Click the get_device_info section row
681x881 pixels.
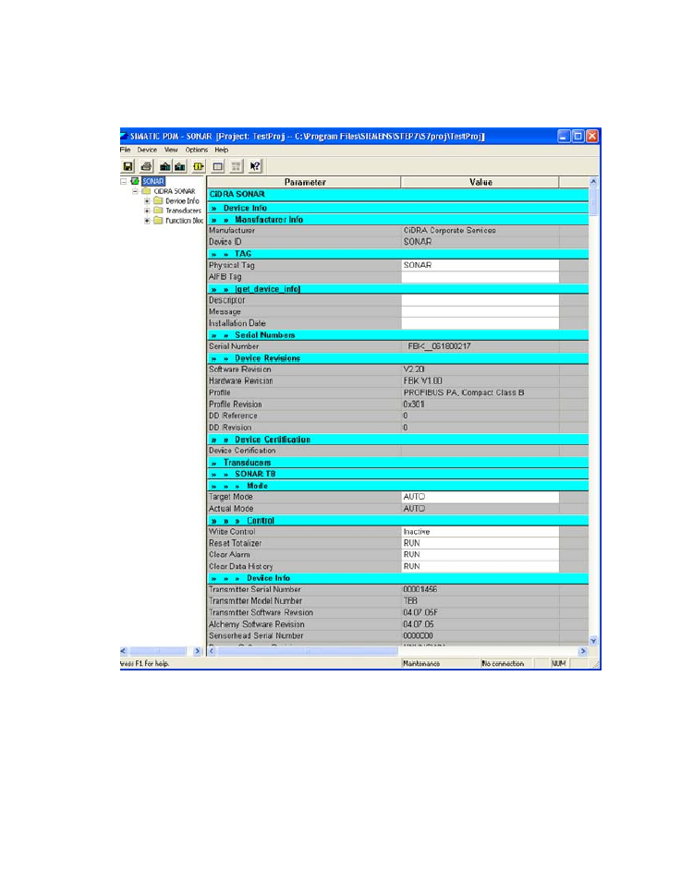(x=398, y=289)
